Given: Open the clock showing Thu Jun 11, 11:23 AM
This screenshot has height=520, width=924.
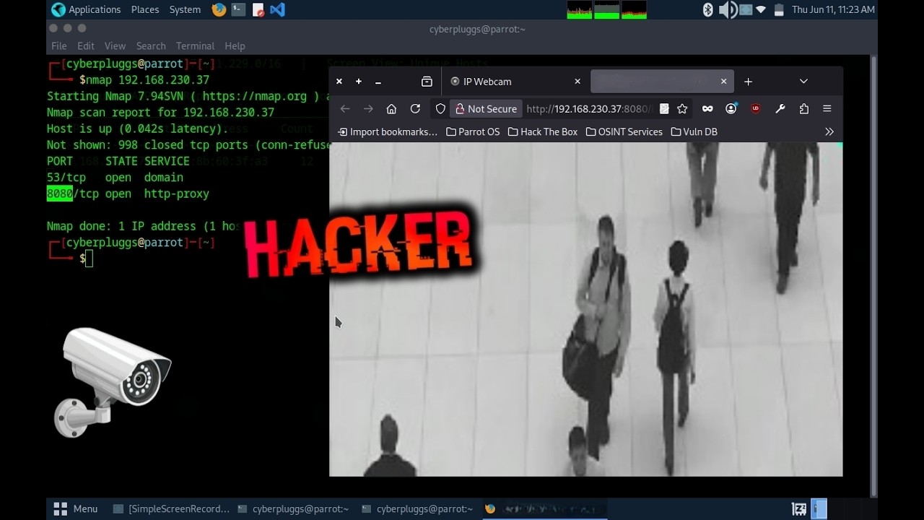Looking at the screenshot, I should pos(833,9).
